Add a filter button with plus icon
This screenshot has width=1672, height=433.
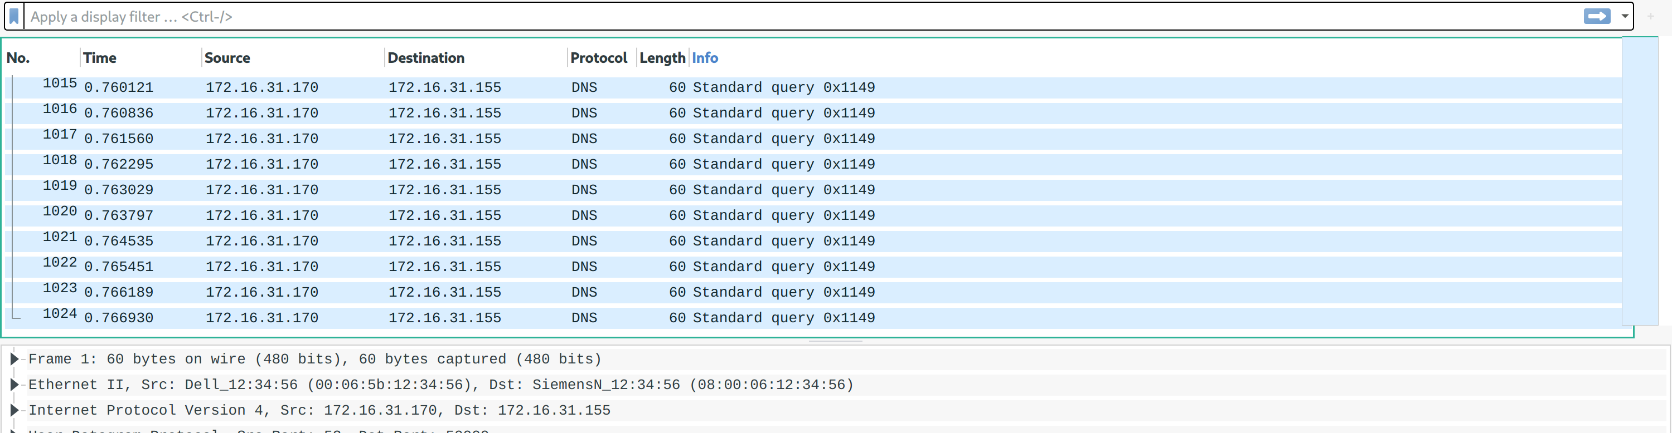coord(1651,16)
